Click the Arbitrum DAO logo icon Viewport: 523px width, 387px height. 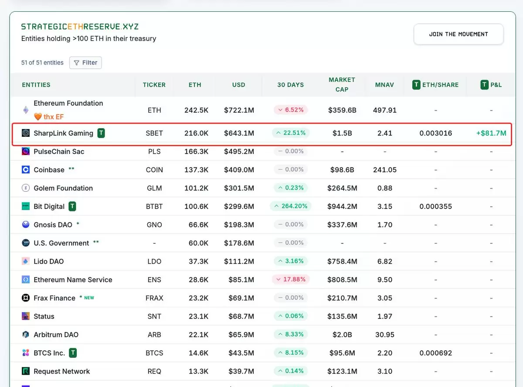coord(26,334)
